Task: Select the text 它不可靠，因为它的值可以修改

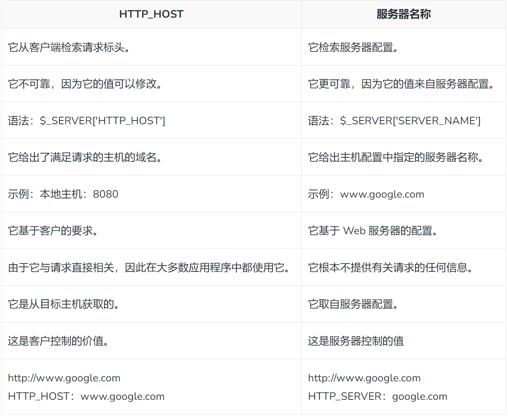Action: click(85, 84)
